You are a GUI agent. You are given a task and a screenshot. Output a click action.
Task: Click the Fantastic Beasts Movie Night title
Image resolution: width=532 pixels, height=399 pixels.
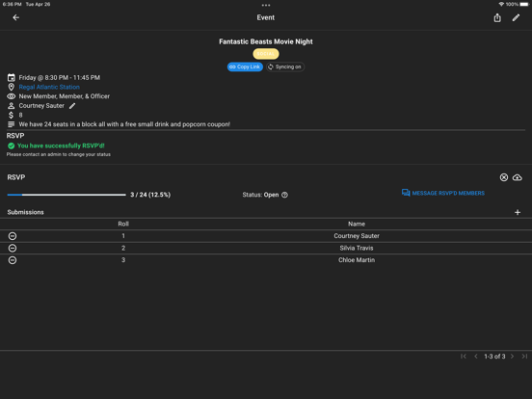[266, 41]
